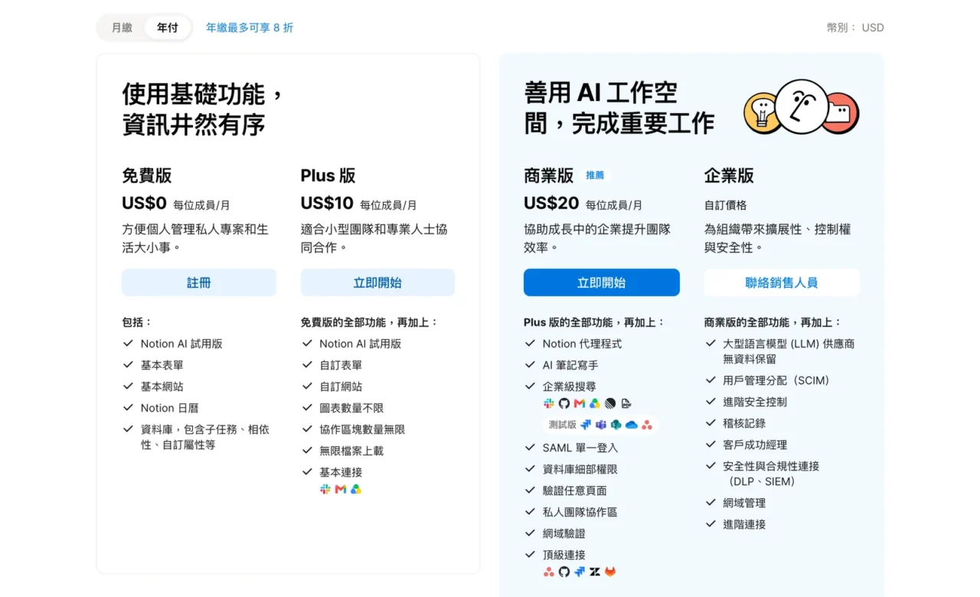Click the GitHub icon under 企業級搜尋
The width and height of the screenshot is (980, 597).
[x=564, y=403]
